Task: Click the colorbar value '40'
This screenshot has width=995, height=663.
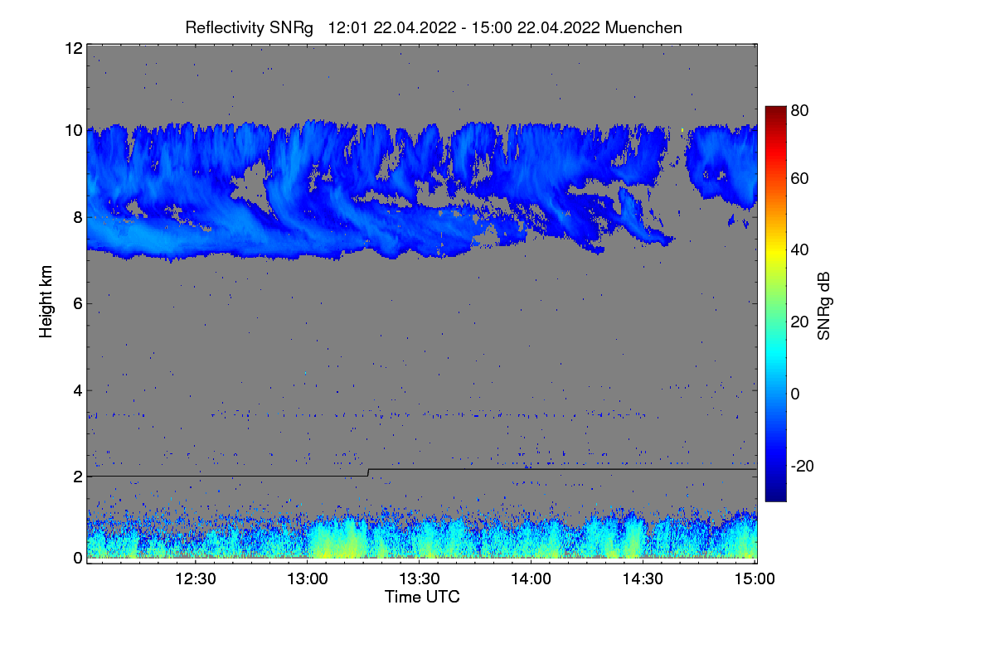Action: coord(799,250)
